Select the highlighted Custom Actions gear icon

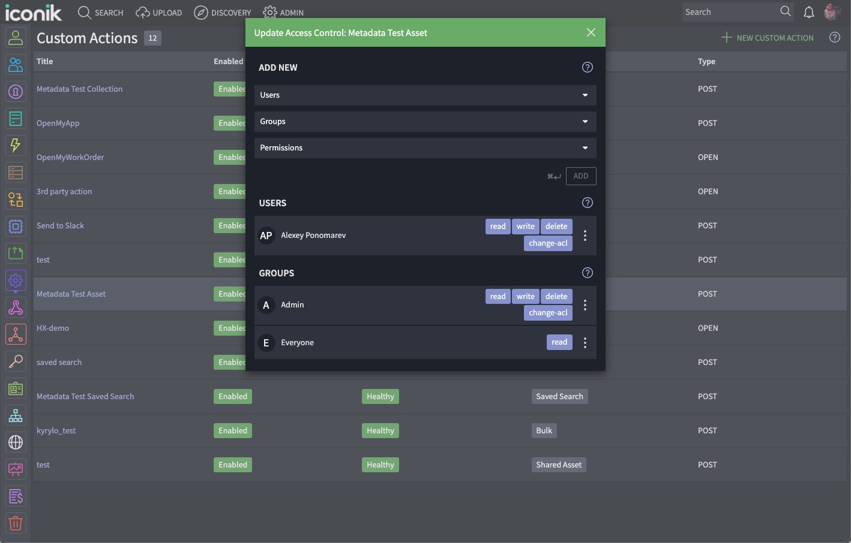[16, 280]
